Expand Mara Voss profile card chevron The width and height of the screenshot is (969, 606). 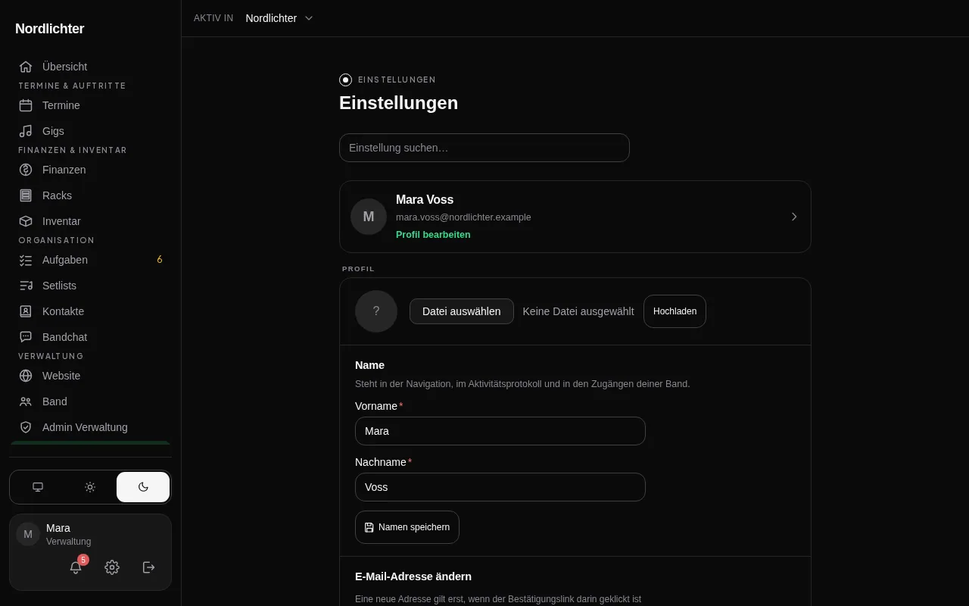(x=794, y=217)
